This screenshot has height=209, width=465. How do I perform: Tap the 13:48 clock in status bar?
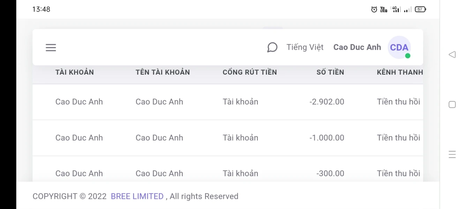click(41, 9)
